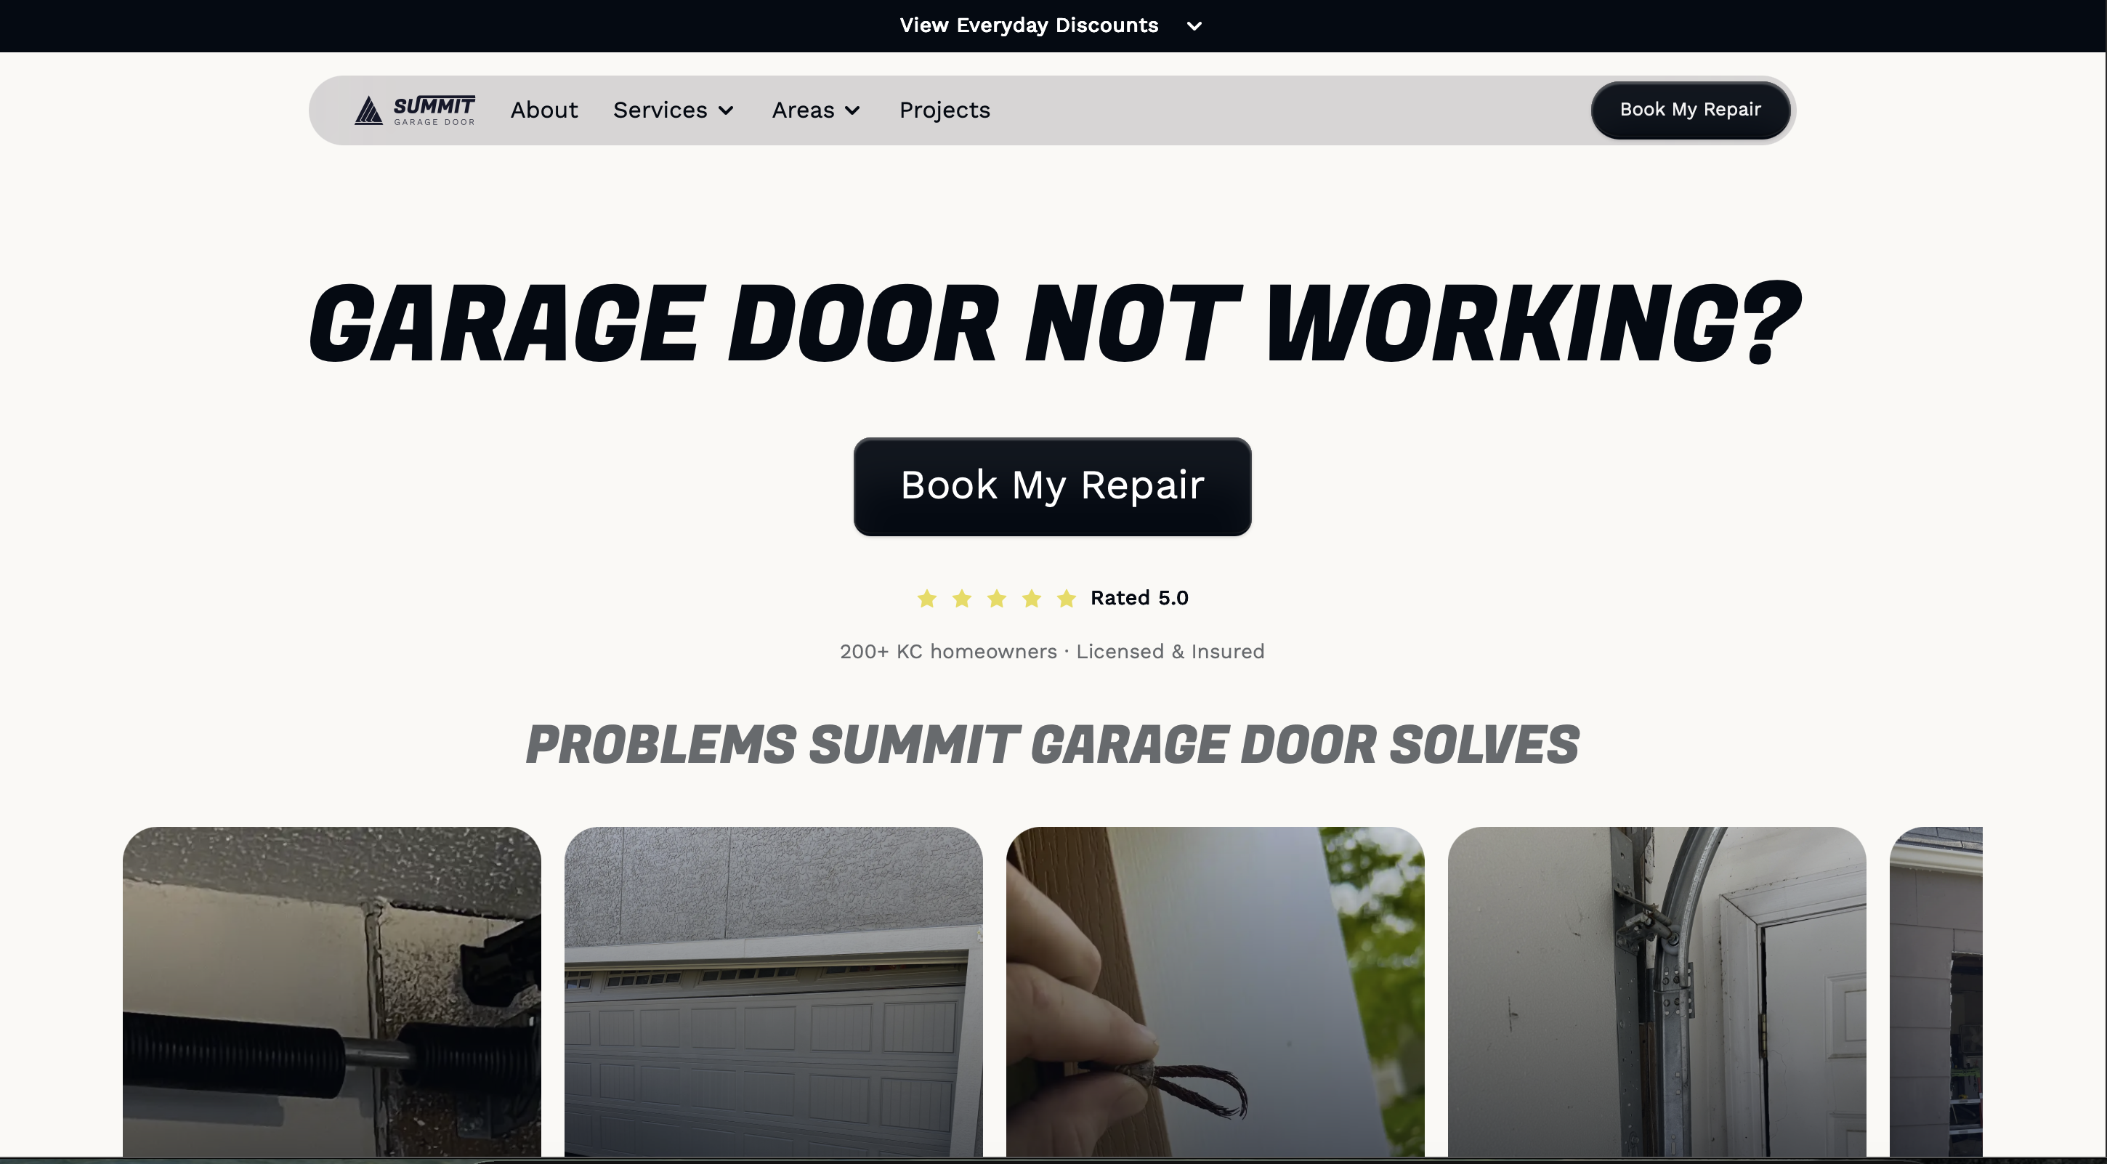
Task: Open the Services dropdown menu
Action: (x=674, y=110)
